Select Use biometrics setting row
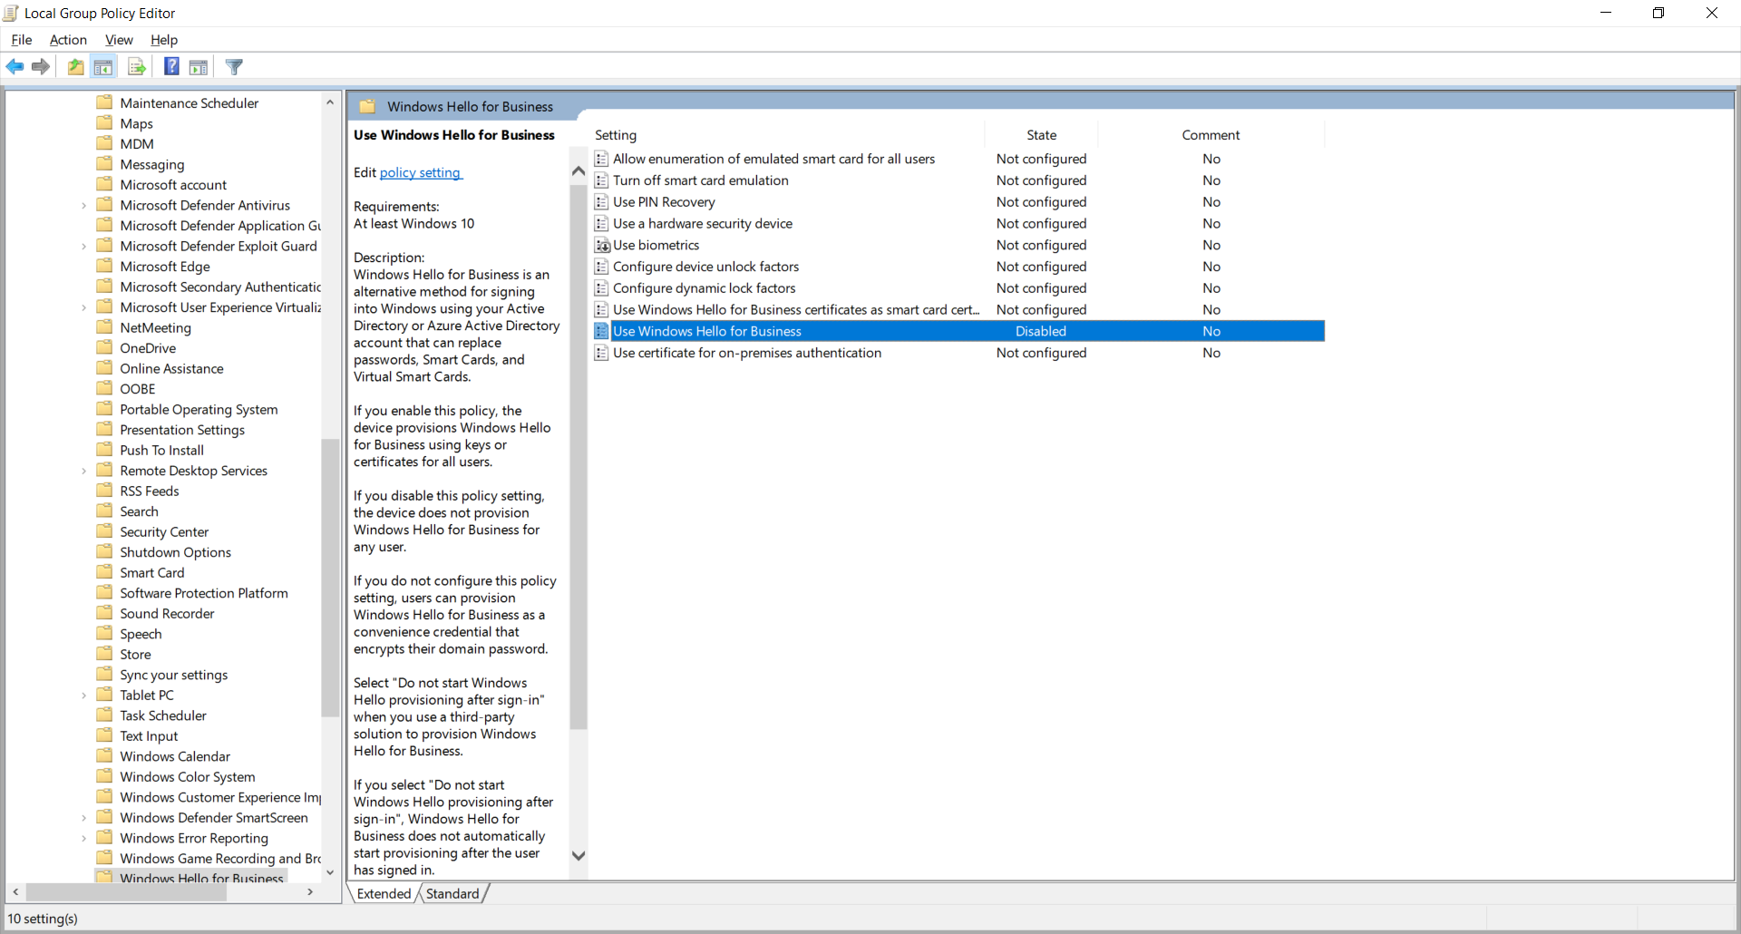 tap(958, 246)
